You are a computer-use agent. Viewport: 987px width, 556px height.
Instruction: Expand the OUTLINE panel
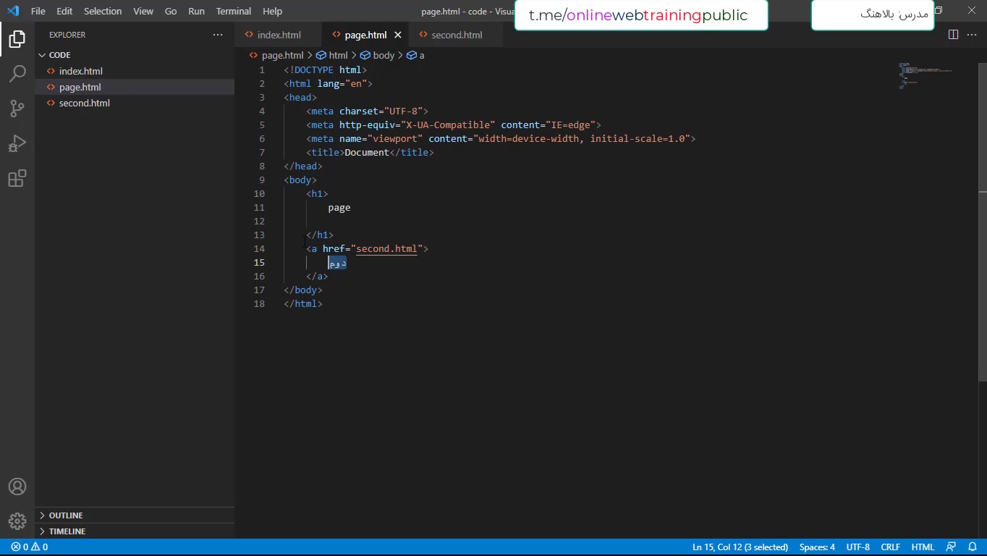click(x=65, y=515)
